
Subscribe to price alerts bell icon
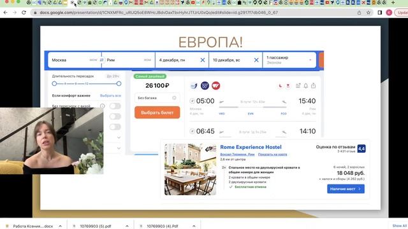306,86
